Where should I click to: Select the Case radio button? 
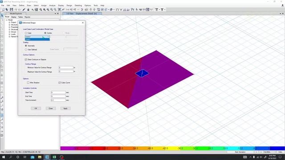[x=26, y=33]
